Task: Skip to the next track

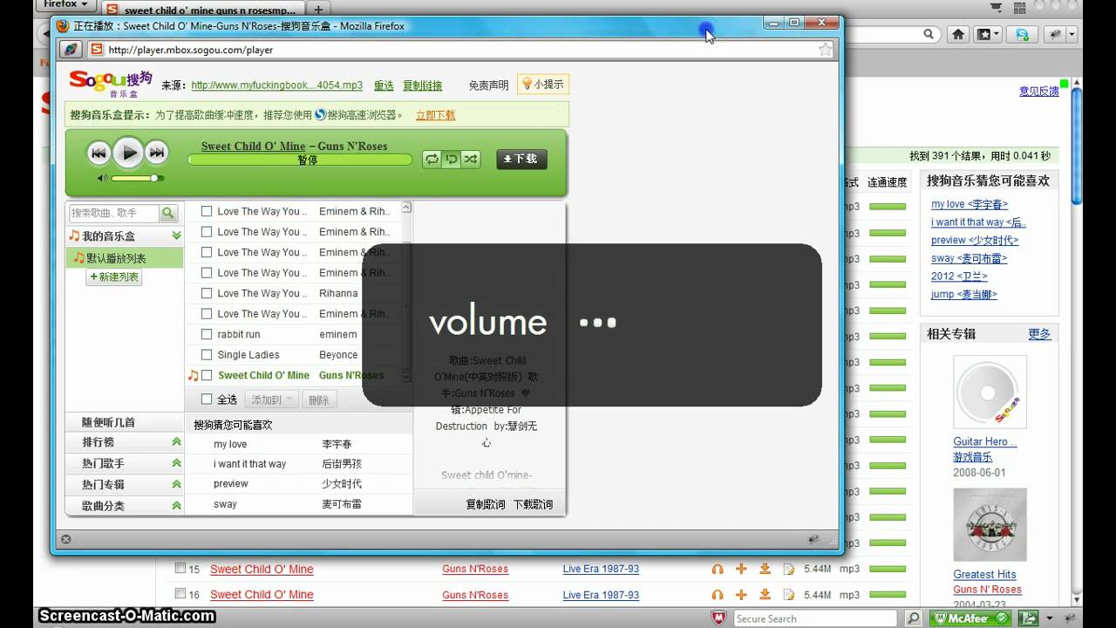Action: click(157, 154)
